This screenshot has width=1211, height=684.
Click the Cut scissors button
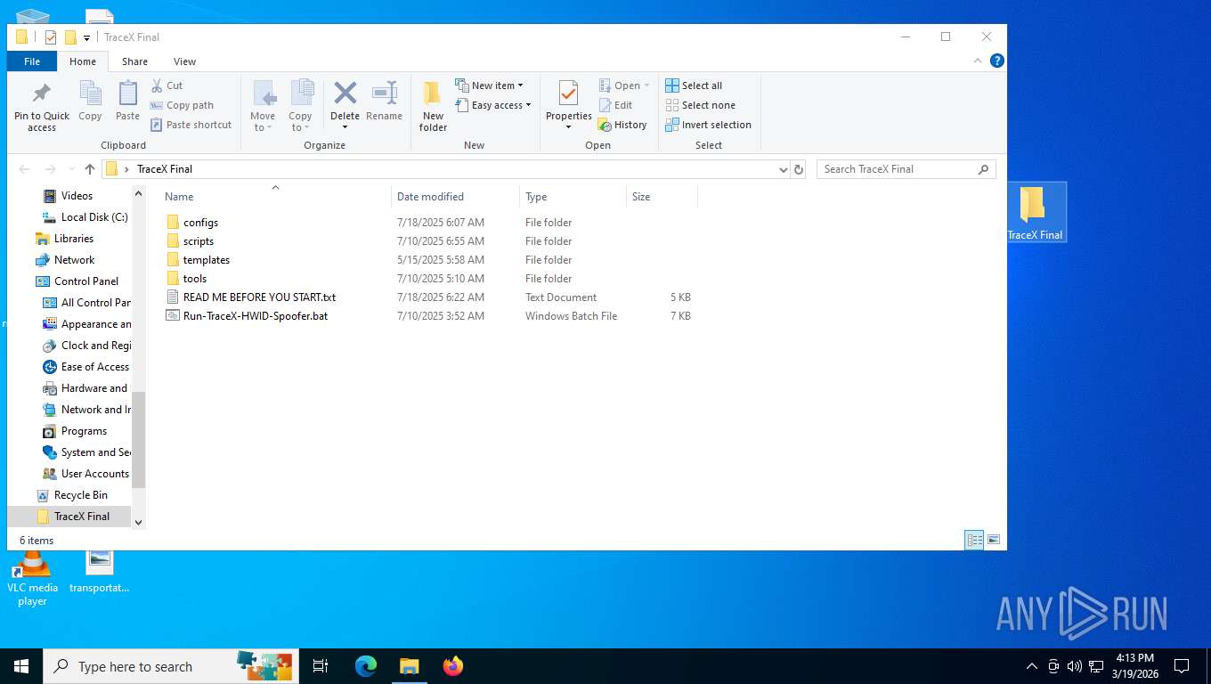(167, 85)
